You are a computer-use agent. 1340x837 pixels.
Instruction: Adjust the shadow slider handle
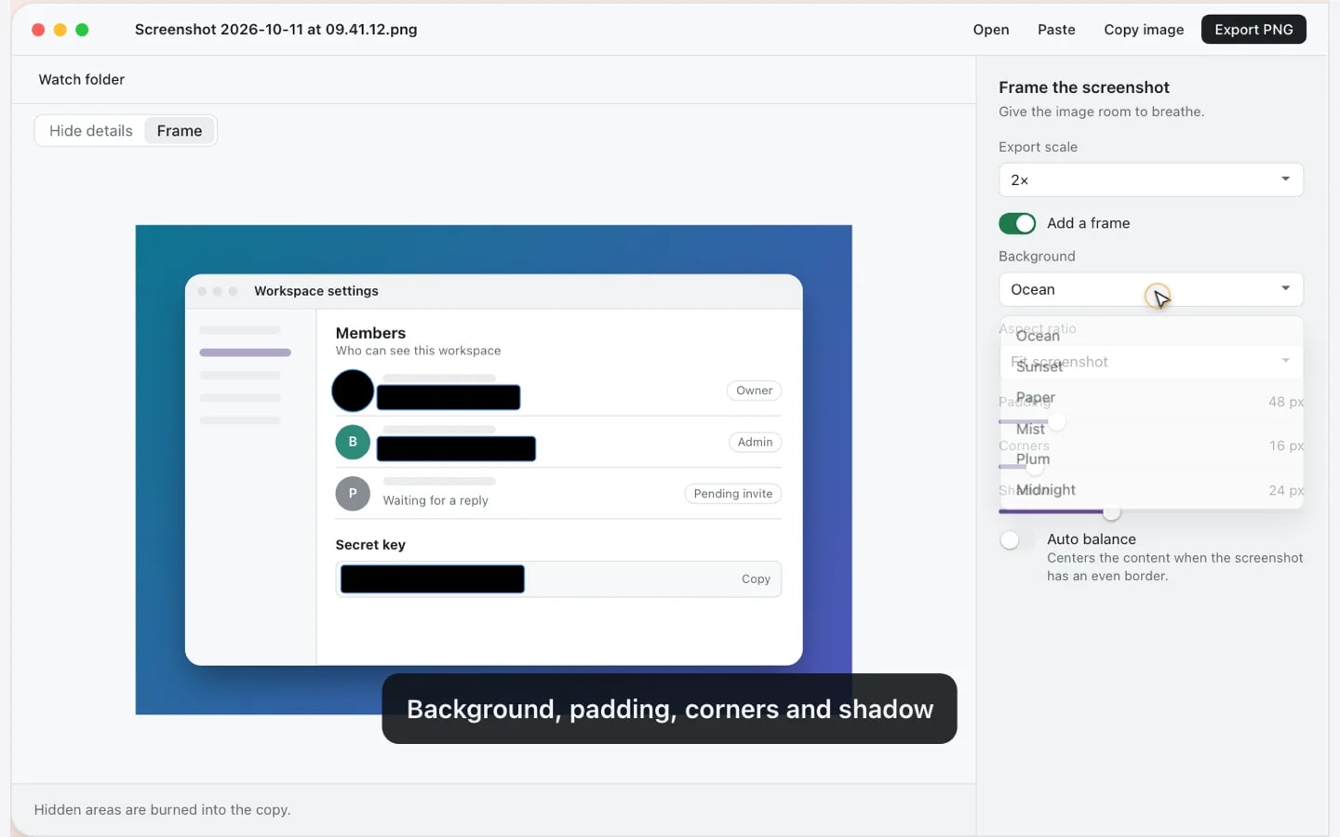pyautogui.click(x=1111, y=511)
